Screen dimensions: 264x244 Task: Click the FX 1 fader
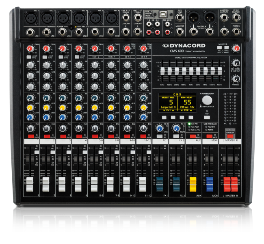coord(160,184)
